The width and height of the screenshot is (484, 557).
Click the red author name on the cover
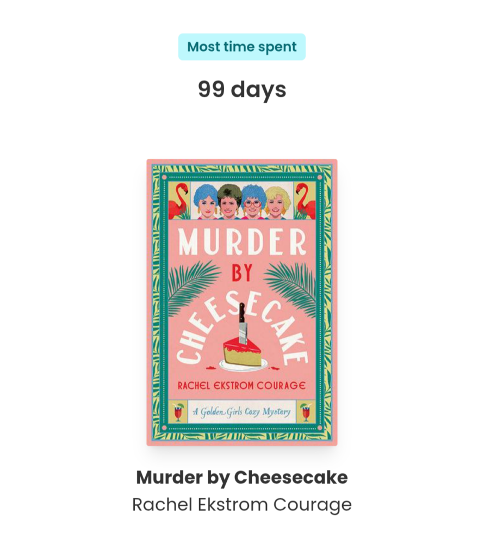[x=242, y=386]
